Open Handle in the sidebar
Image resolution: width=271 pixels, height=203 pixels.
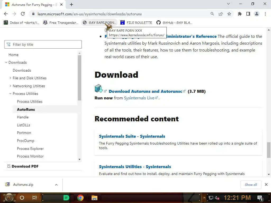23,117
